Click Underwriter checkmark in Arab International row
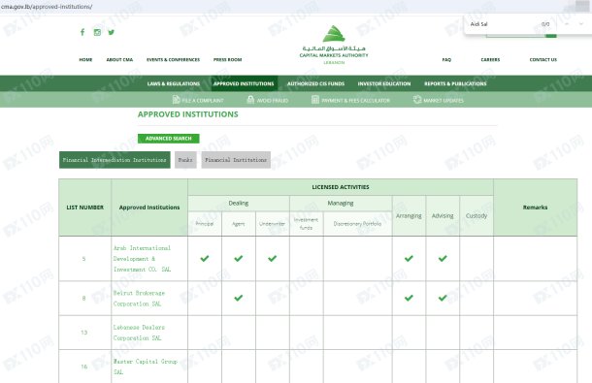The width and height of the screenshot is (592, 383). point(272,259)
